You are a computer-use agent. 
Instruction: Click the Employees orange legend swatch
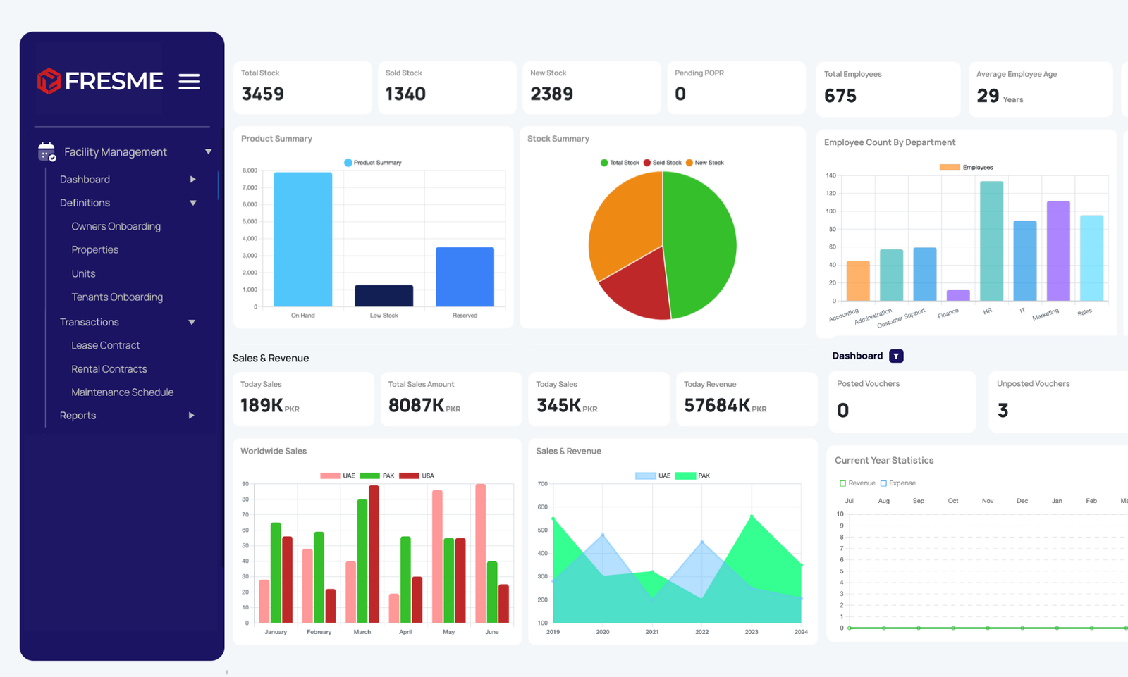tap(949, 168)
